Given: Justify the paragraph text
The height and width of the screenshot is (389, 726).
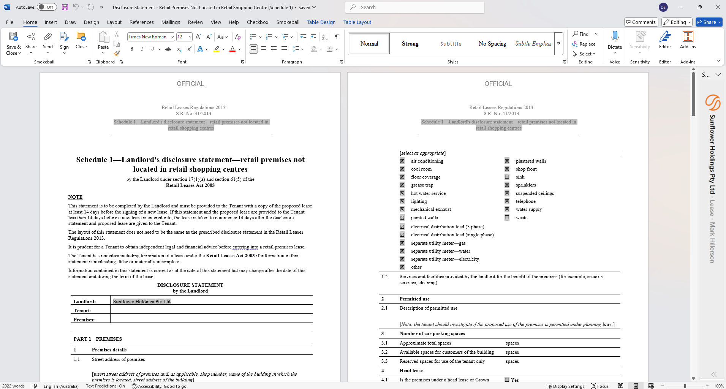Looking at the screenshot, I should tap(284, 49).
